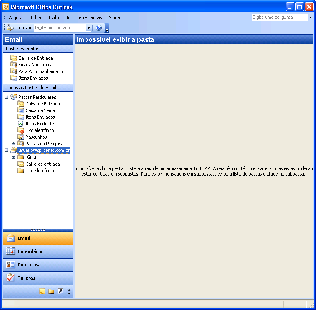Image resolution: width=316 pixels, height=310 pixels.
Task: Open the Shortcuts arrow icon
Action: [61, 291]
